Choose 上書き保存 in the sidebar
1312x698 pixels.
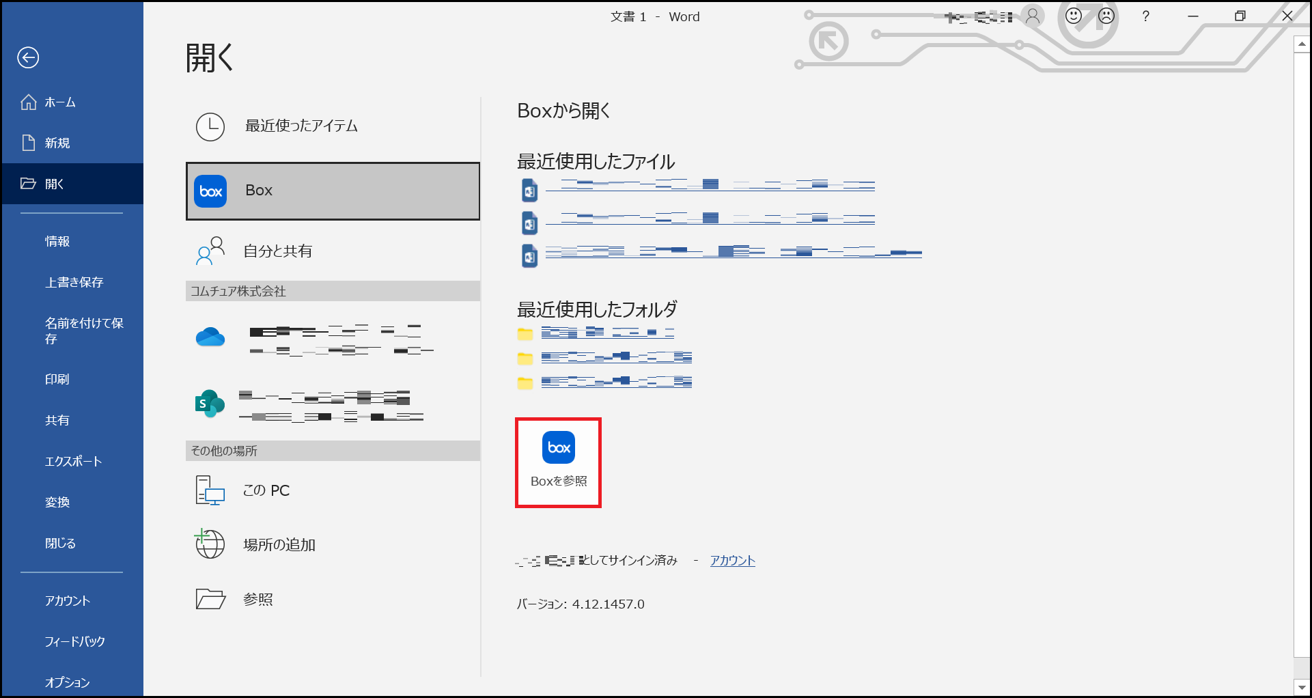[x=72, y=282]
